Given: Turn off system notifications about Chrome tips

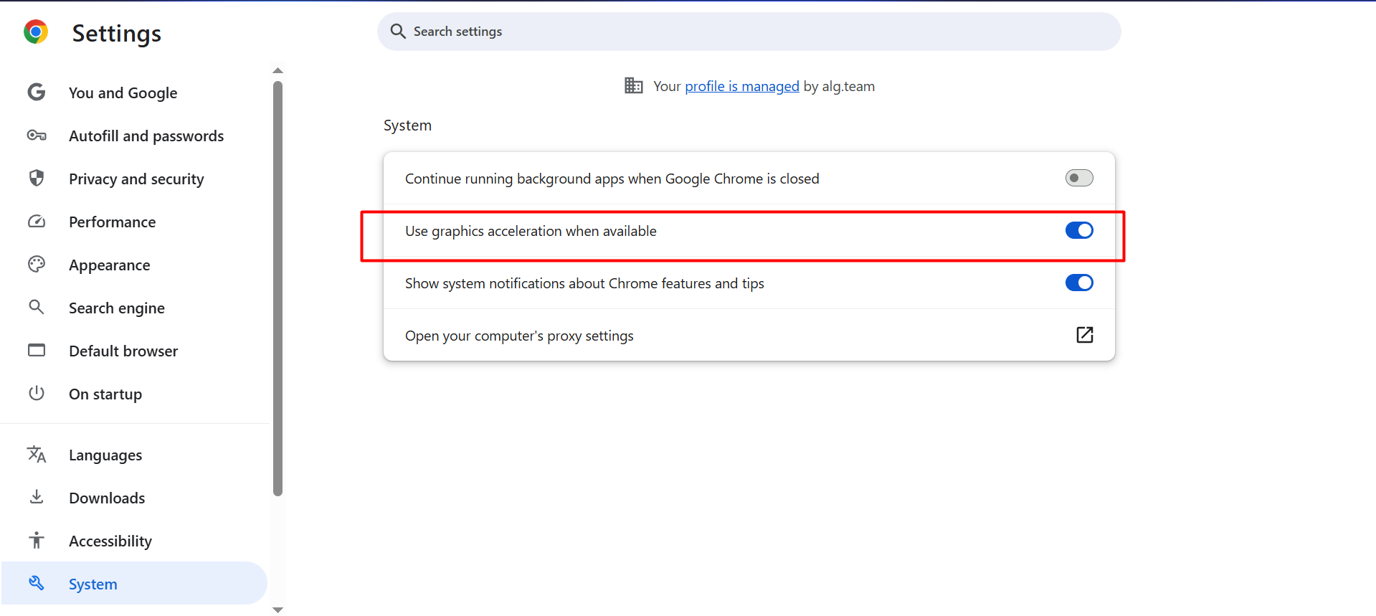Looking at the screenshot, I should (1078, 283).
